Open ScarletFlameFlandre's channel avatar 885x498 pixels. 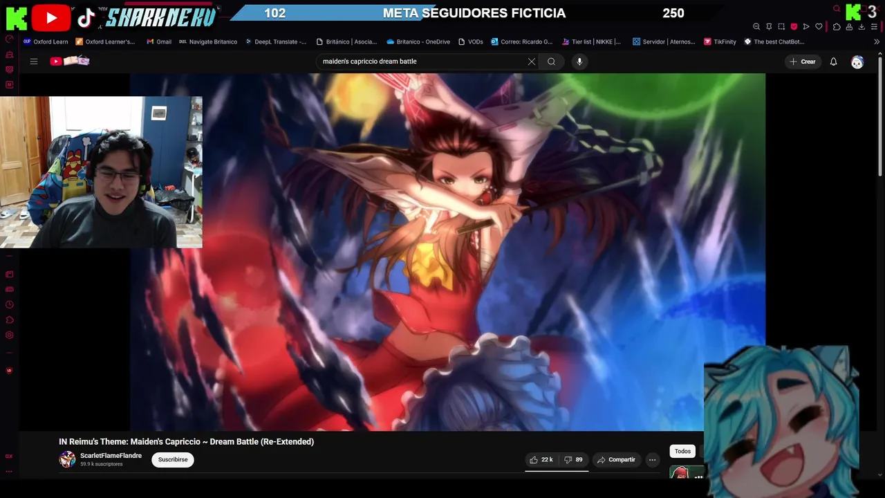click(67, 459)
